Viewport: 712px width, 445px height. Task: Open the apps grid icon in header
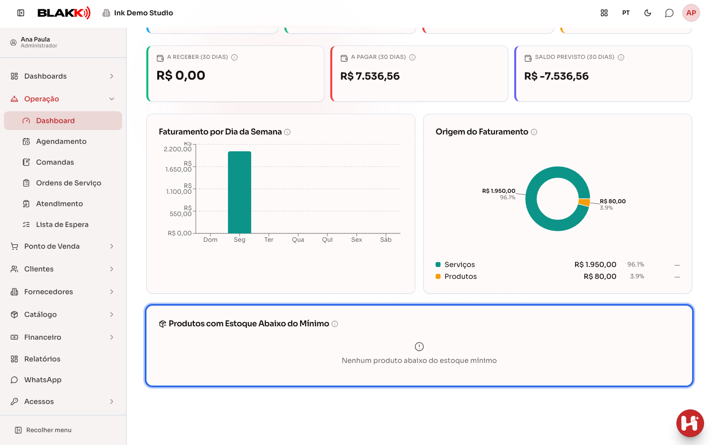click(x=604, y=13)
